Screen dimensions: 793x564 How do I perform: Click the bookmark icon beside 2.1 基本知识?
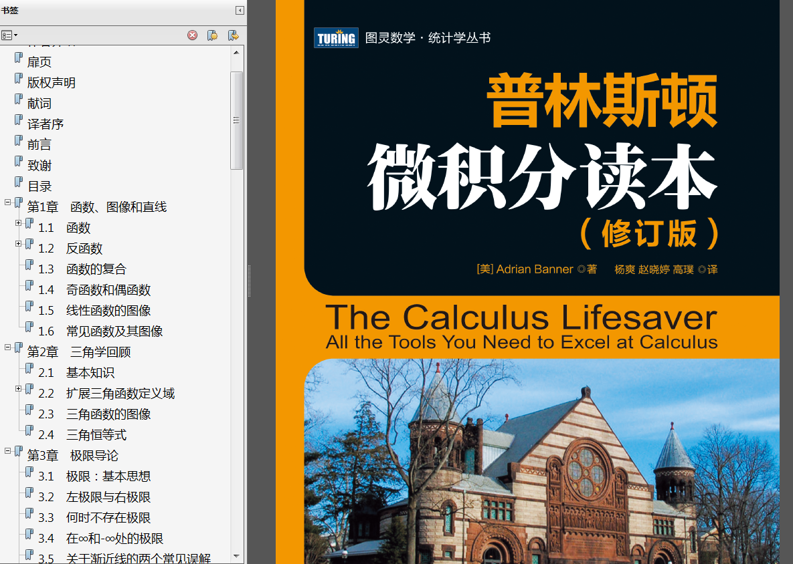coord(30,368)
